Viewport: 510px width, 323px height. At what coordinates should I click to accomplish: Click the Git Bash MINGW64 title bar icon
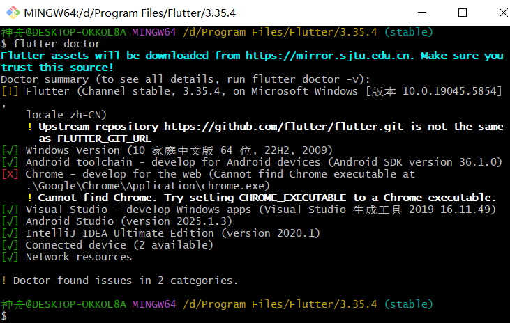coord(13,13)
